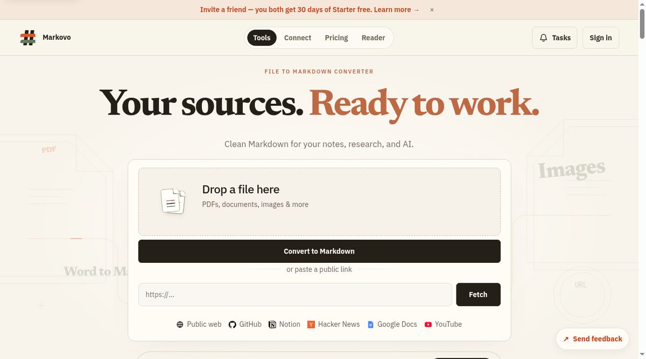This screenshot has height=359, width=646.
Task: Click the Fetch button
Action: (478, 295)
